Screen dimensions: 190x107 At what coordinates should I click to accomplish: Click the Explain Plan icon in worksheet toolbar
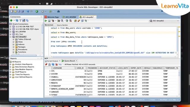[53, 21]
